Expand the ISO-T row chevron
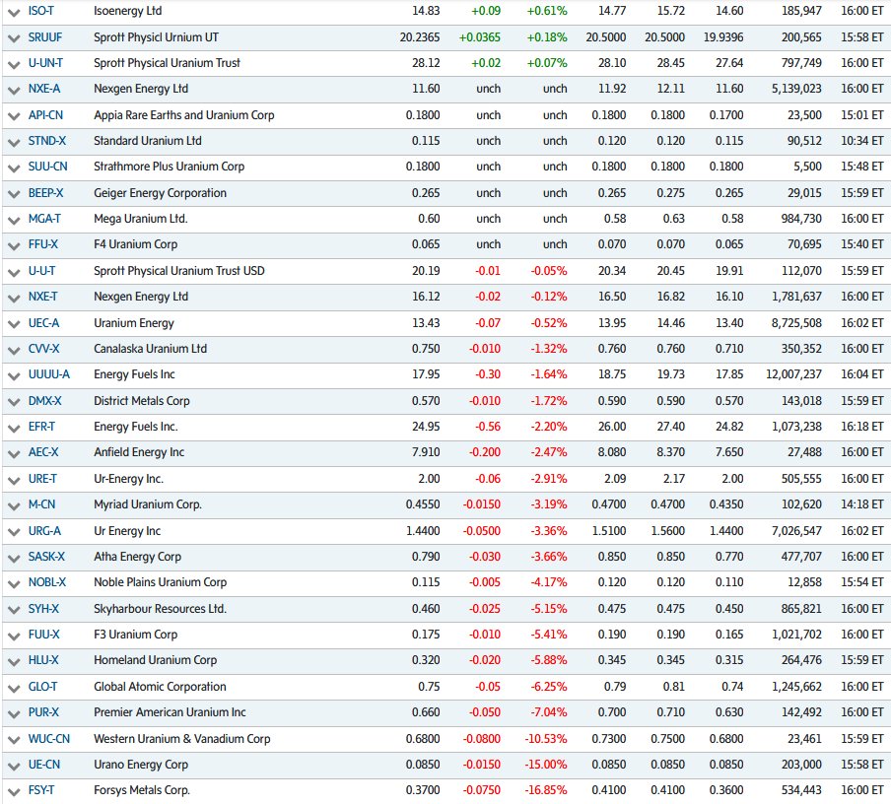 [14, 12]
